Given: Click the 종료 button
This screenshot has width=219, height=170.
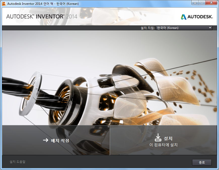Looking at the screenshot, I should 202,162.
